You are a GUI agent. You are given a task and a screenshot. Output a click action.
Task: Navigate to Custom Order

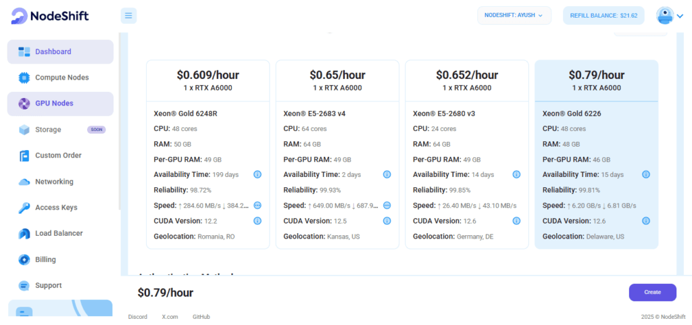pyautogui.click(x=60, y=155)
